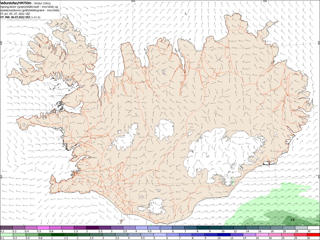The width and height of the screenshot is (320, 240).
Task: Select the medium green 0.8 swatch, lower legend row
Action: click(x=45, y=235)
